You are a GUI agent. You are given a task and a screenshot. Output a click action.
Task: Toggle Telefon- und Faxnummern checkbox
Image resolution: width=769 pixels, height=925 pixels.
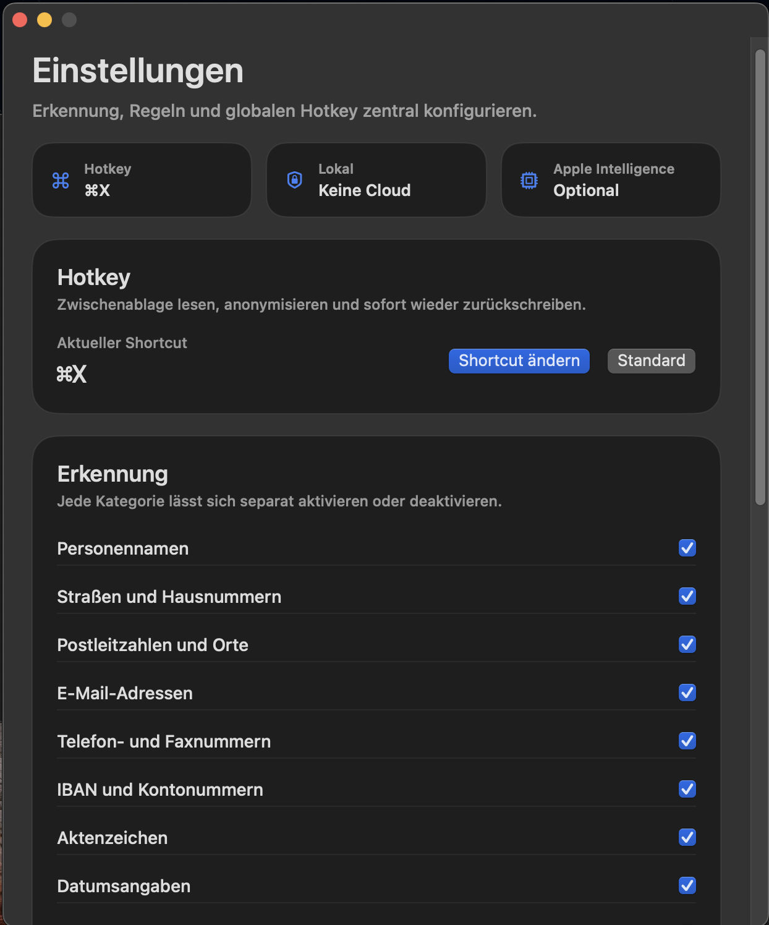click(x=687, y=741)
